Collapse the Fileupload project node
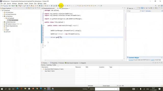The width and height of the screenshot is (163, 91). point(1,10)
